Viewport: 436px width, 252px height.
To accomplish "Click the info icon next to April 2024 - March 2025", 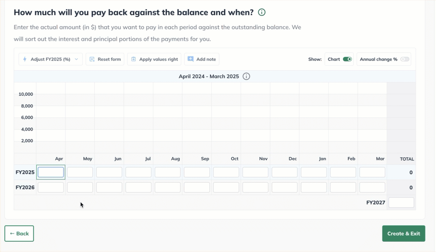I will point(246,76).
